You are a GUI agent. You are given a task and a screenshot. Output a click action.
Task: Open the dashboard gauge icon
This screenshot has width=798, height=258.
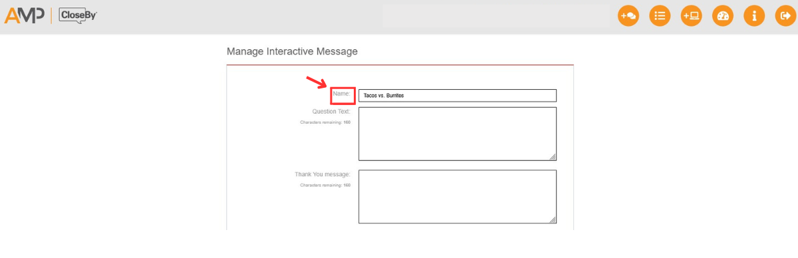tap(722, 16)
